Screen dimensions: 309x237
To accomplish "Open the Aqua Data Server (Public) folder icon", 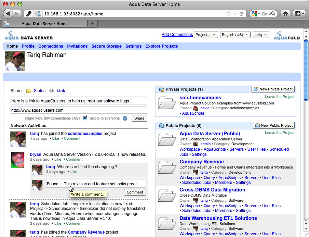I will (167, 139).
